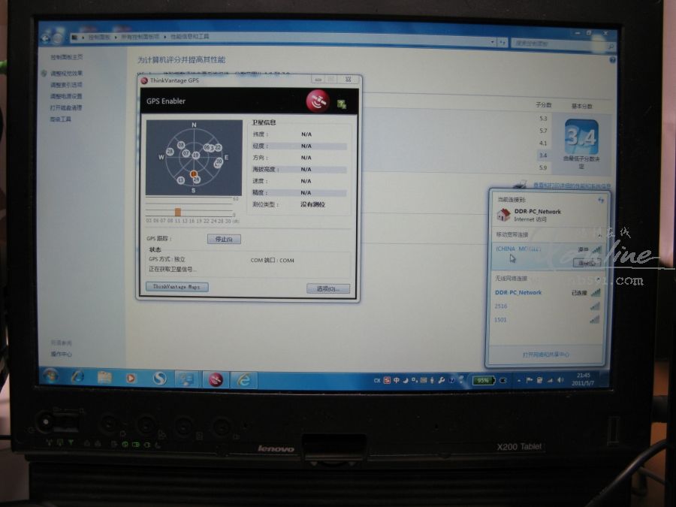This screenshot has height=507, width=676.
Task: Click the Control Panel back arrow button
Action: click(45, 38)
